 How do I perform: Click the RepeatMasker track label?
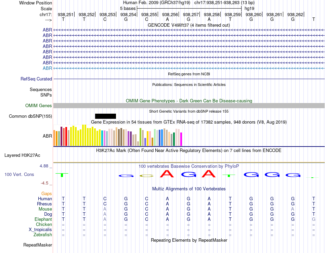(38, 245)
